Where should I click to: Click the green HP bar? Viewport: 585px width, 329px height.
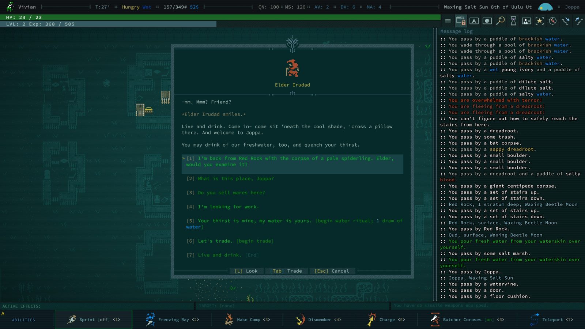[220, 18]
